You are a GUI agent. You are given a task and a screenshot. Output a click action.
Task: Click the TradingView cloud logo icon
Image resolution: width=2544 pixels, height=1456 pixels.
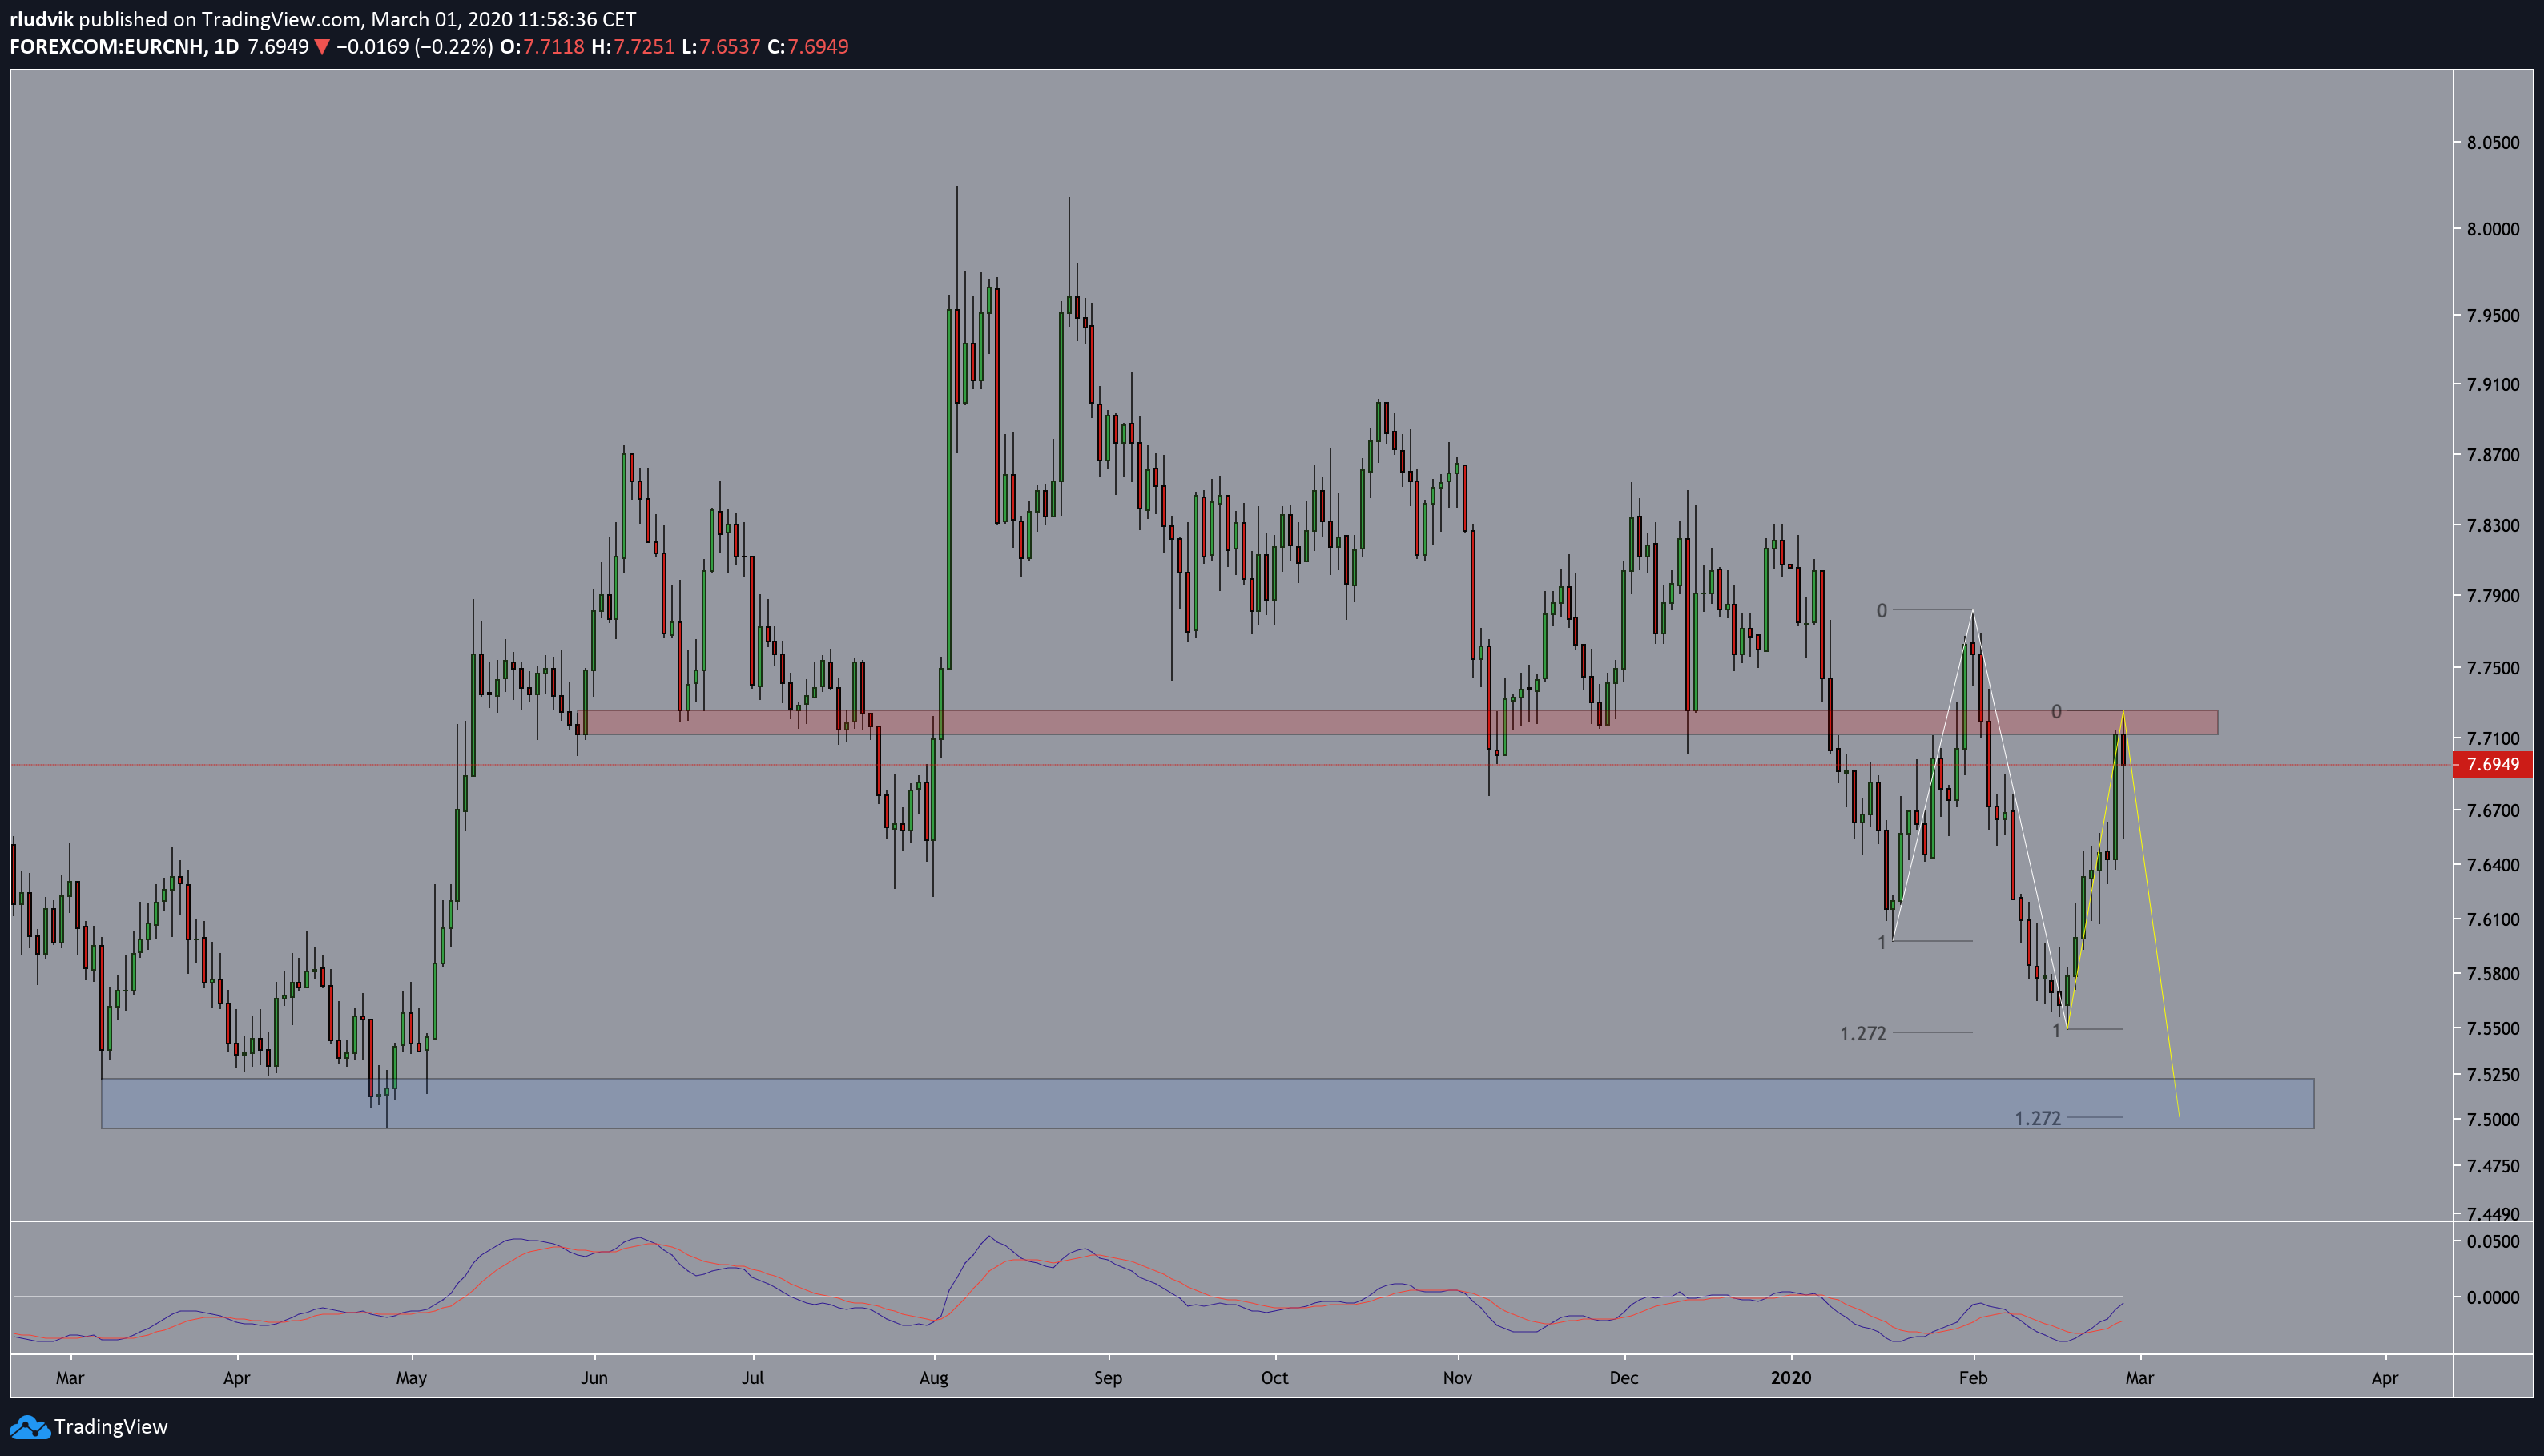coord(28,1427)
